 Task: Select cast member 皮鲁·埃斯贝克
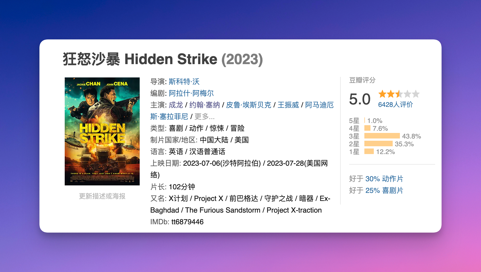pos(249,105)
